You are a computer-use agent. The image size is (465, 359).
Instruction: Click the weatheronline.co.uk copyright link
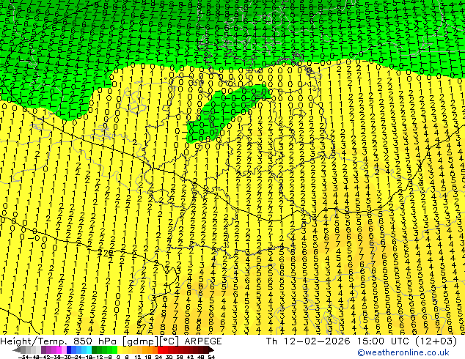point(403,352)
